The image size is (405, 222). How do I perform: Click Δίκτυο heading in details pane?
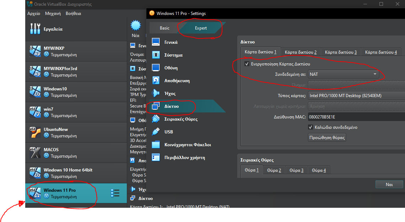(x=146, y=198)
